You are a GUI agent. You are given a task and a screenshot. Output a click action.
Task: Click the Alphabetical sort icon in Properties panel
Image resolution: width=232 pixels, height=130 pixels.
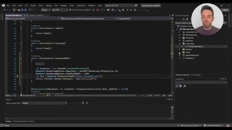pos(181,86)
